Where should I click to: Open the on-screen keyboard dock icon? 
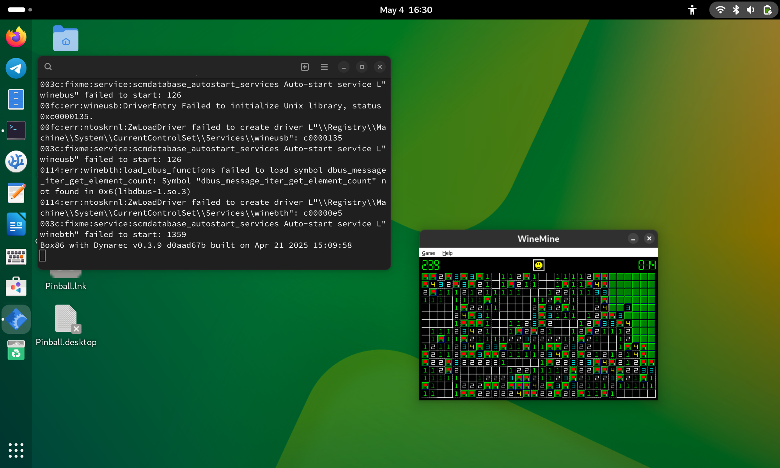tap(16, 256)
